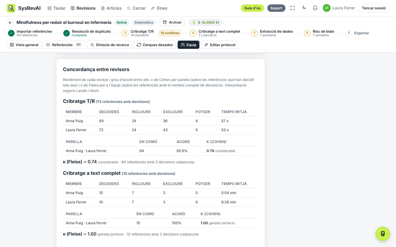Click 0.74 considerable Cohen kappa cell
Image resolution: width=396 pixels, height=247 pixels.
tap(221, 151)
